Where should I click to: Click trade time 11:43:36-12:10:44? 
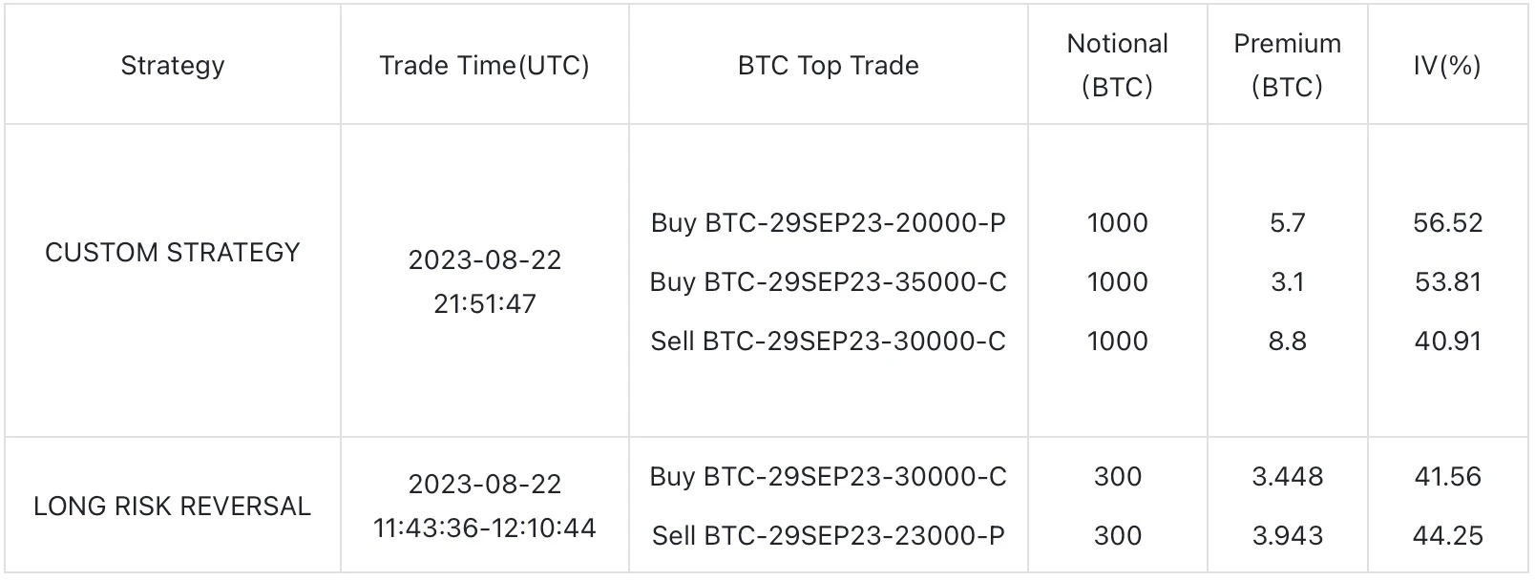[x=484, y=528]
